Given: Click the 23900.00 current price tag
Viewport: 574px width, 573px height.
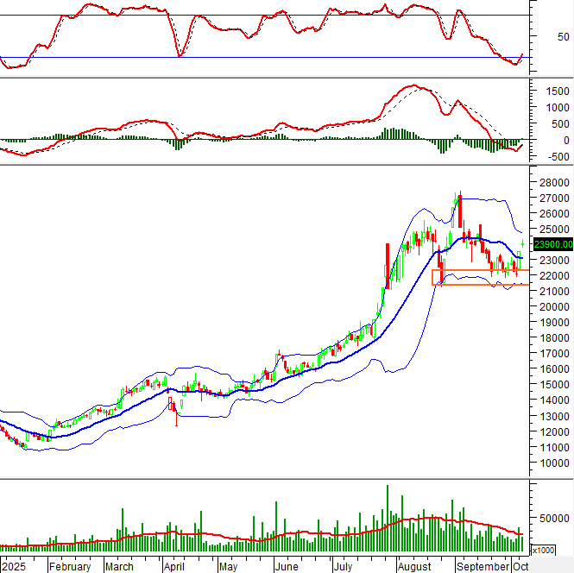Looking at the screenshot, I should pos(553,244).
